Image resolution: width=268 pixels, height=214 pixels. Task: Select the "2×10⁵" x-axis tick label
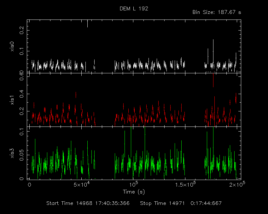(237, 184)
